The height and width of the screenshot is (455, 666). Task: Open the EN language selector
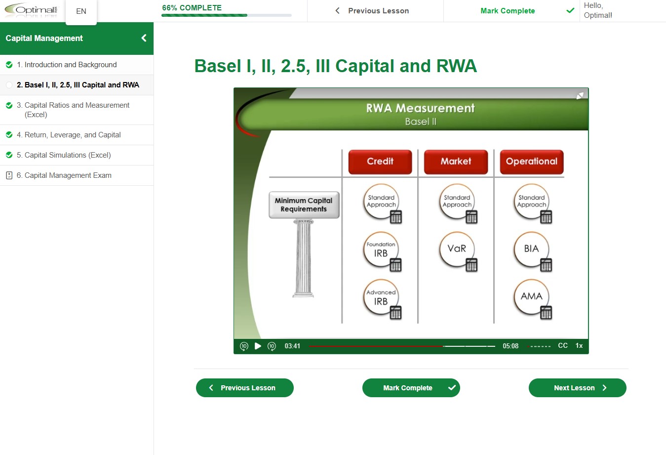(81, 11)
